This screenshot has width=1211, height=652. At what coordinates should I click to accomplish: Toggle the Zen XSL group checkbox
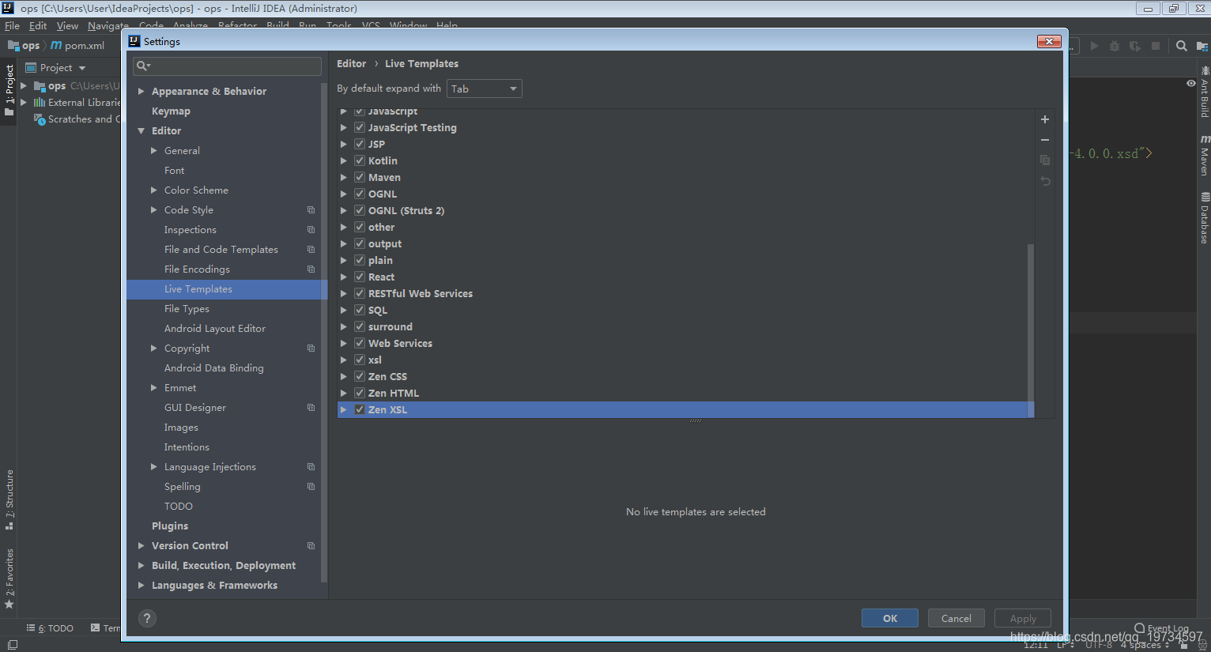click(360, 409)
